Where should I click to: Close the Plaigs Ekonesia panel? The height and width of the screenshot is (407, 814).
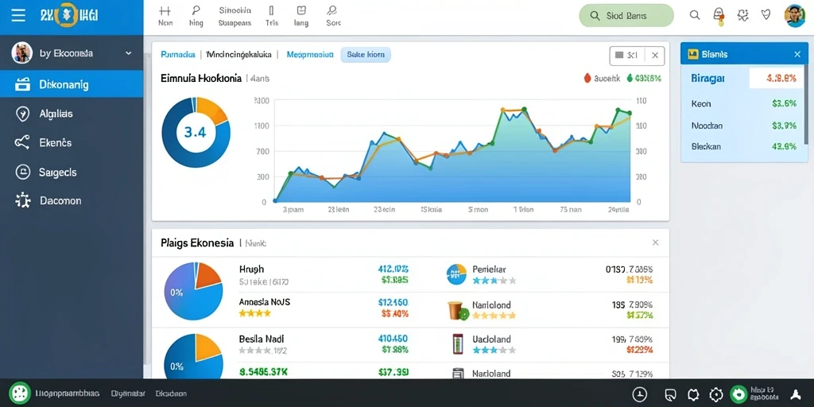point(655,242)
